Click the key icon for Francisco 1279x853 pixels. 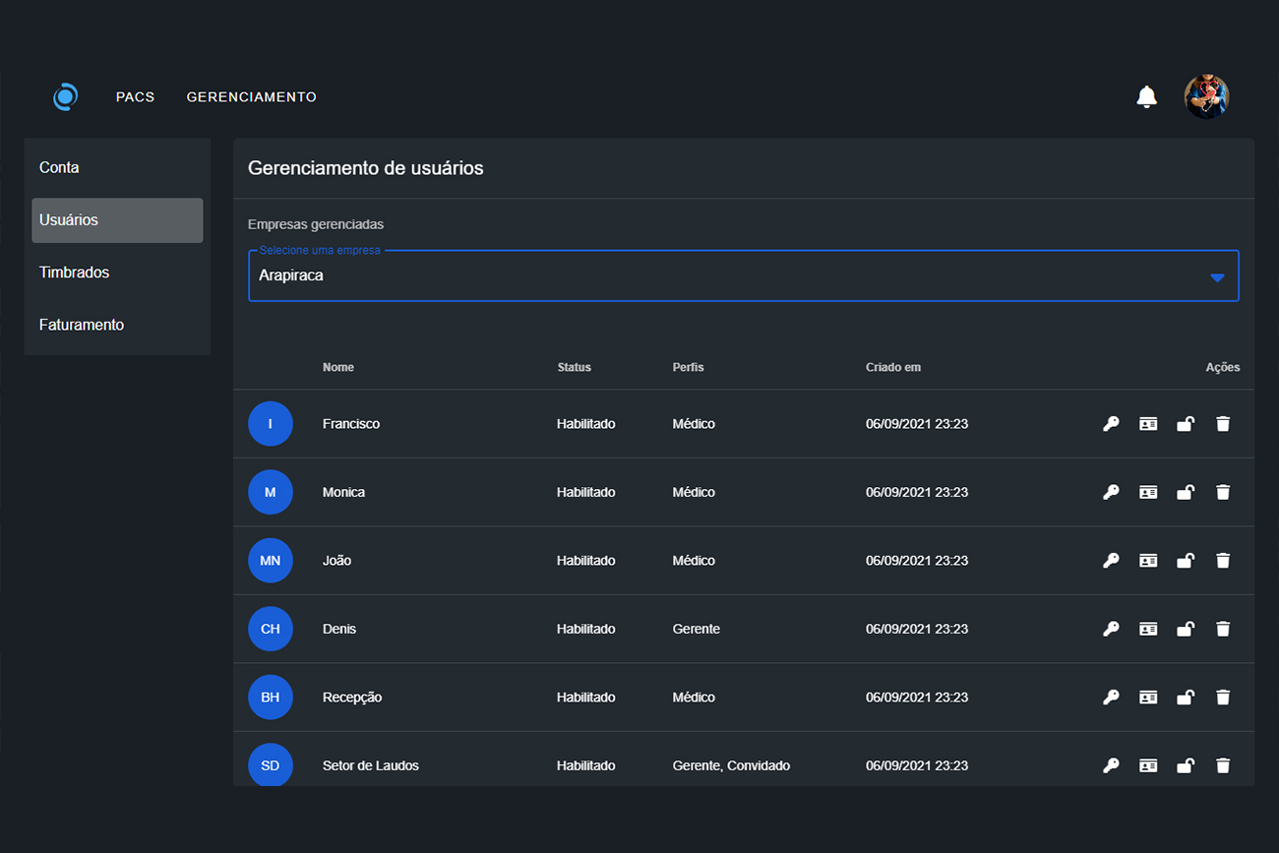(1111, 424)
